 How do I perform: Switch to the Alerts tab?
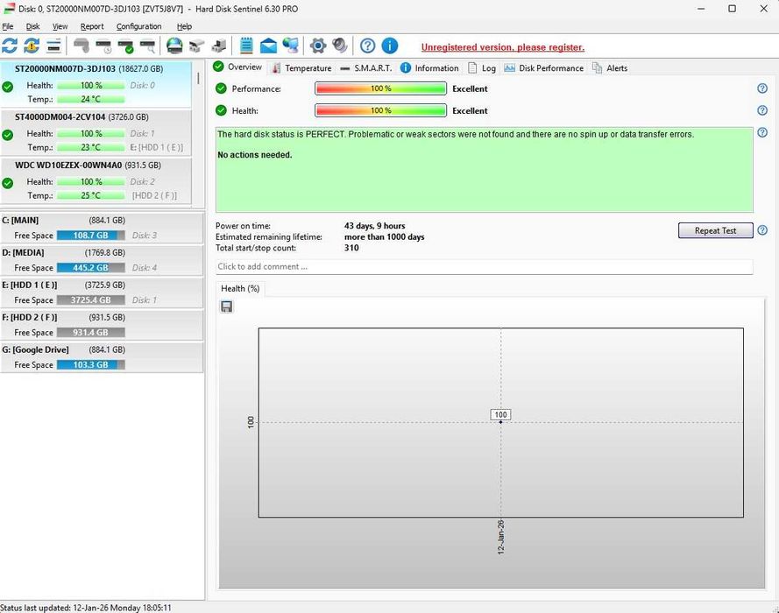610,68
